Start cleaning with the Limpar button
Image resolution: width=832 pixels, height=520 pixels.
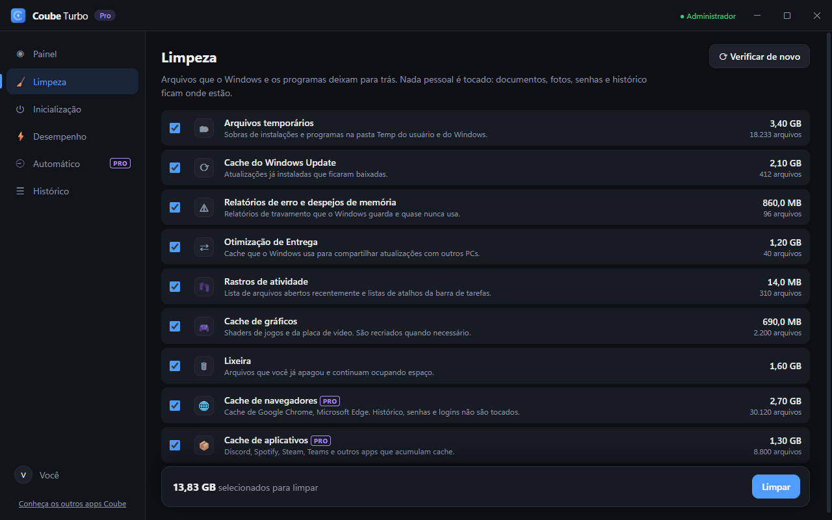[x=776, y=487]
